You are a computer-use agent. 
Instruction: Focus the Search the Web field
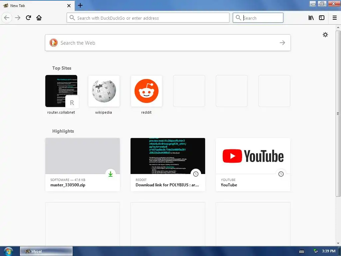(168, 43)
